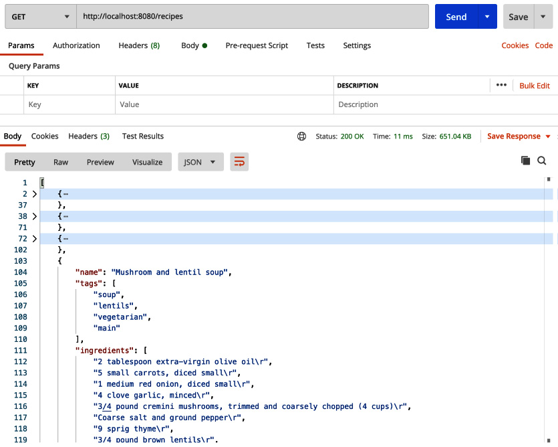Toggle the wrap lines icon
The height and width of the screenshot is (447, 558).
239,162
